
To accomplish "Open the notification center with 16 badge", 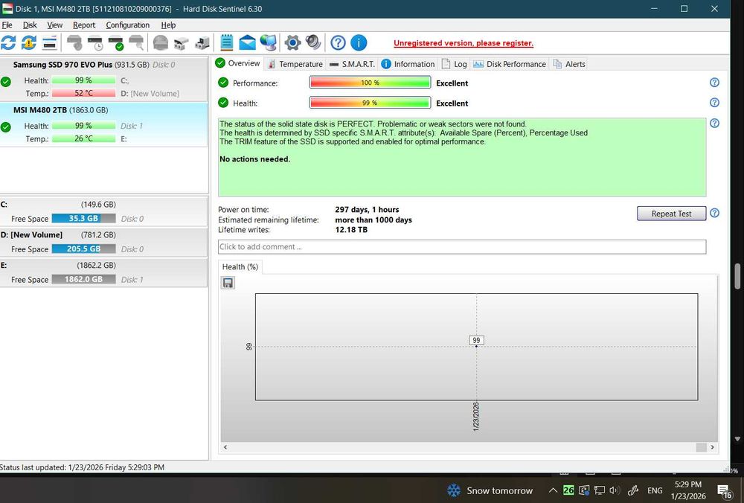I will pos(725,491).
